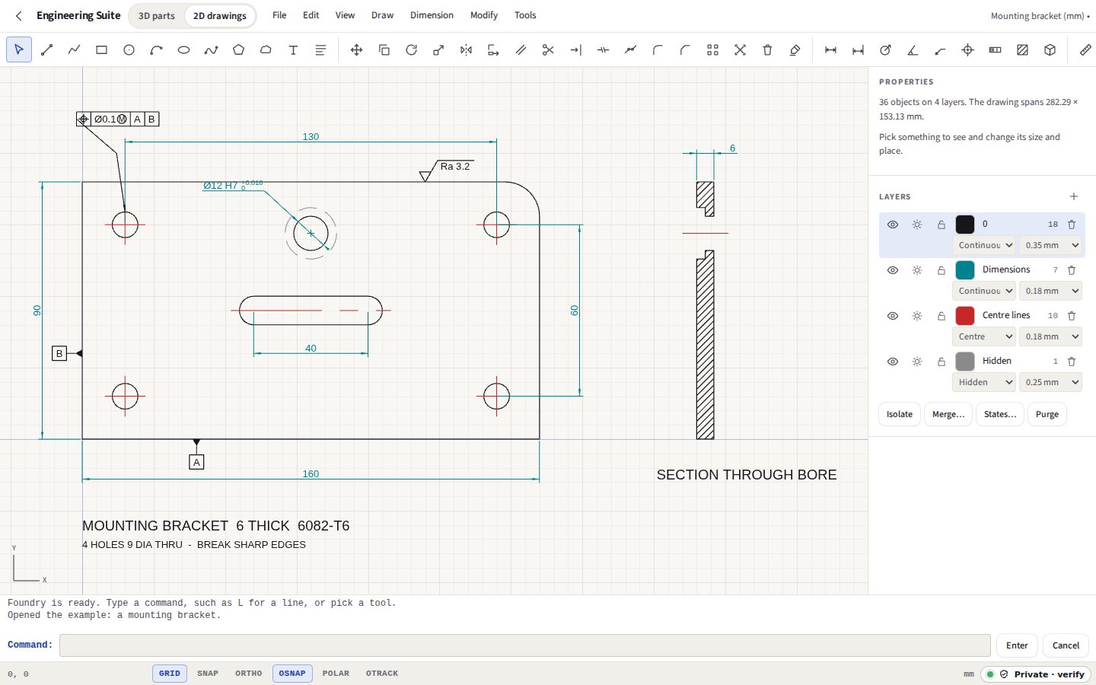
Task: Click the Purge button
Action: coord(1047,414)
